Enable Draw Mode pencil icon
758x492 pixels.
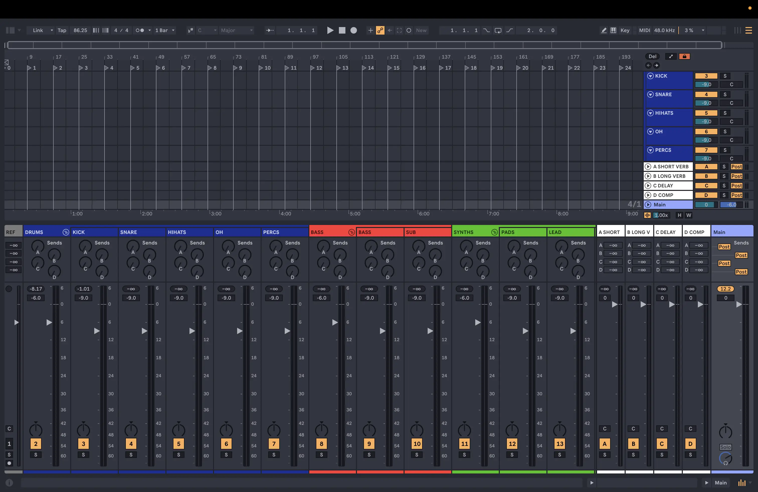(x=604, y=30)
